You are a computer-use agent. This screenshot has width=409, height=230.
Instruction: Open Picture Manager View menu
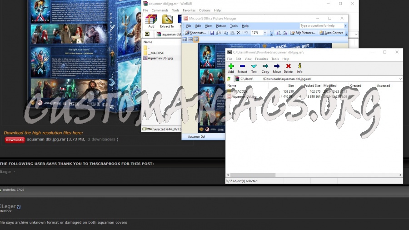pos(208,26)
